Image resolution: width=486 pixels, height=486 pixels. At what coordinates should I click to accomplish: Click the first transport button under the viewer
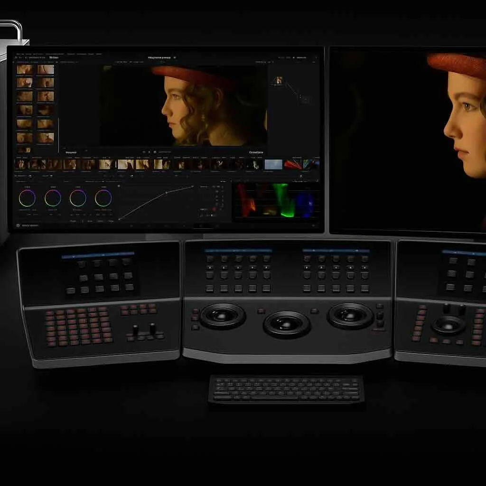[144, 152]
